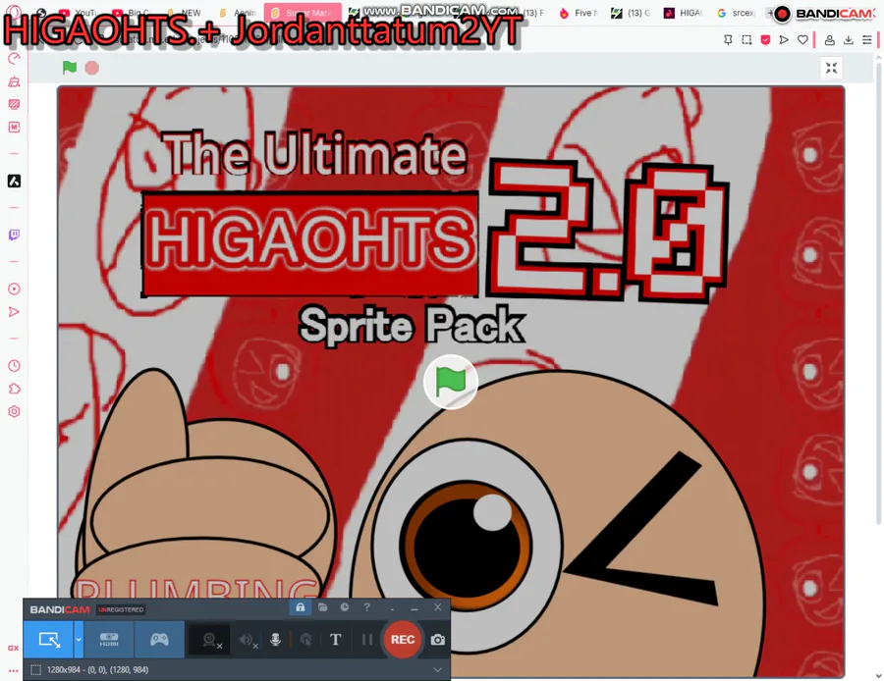Image resolution: width=884 pixels, height=681 pixels.
Task: Click the lock icon in Bandicam title bar
Action: [300, 607]
